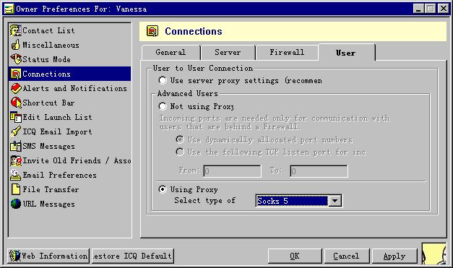
Task: Select the highlighted Connections entry
Action: point(70,74)
